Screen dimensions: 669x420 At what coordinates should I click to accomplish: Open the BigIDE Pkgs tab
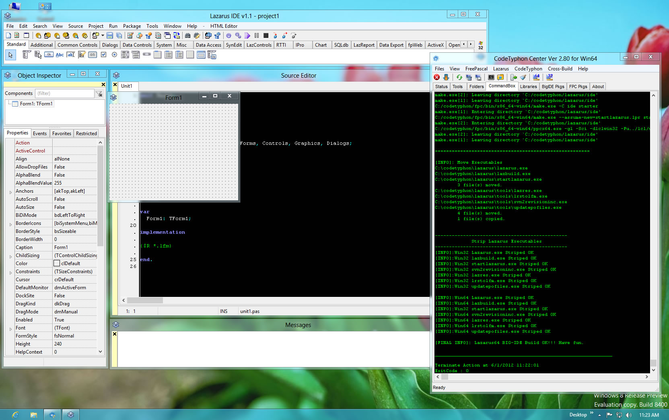click(553, 86)
